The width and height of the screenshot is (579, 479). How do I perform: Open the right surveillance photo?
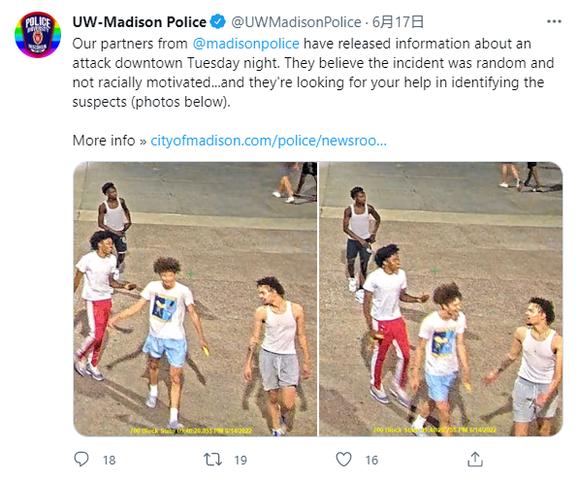click(441, 299)
